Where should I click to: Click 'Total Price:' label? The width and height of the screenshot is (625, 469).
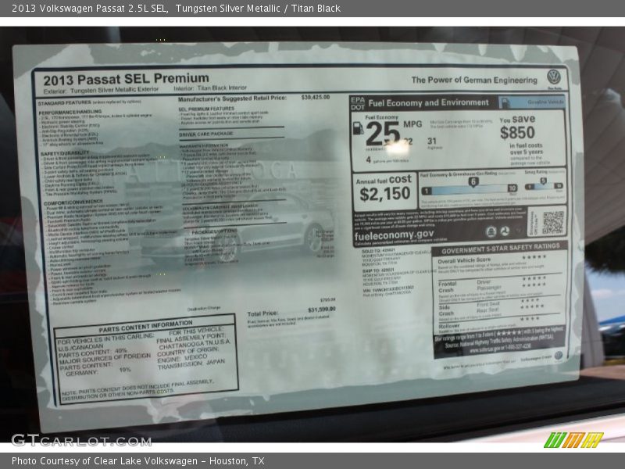pyautogui.click(x=262, y=314)
